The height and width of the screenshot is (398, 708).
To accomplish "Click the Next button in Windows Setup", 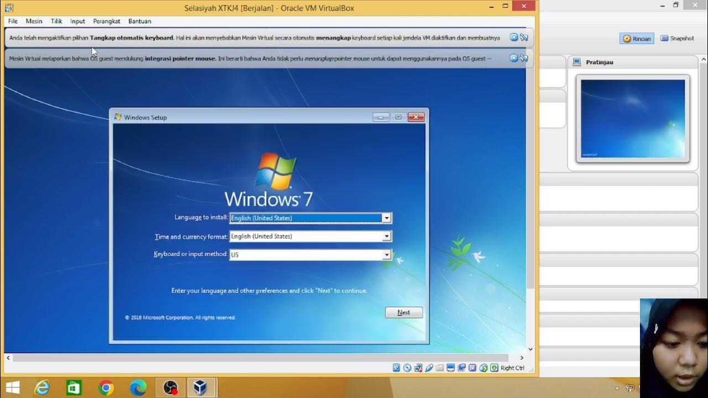I will [404, 312].
